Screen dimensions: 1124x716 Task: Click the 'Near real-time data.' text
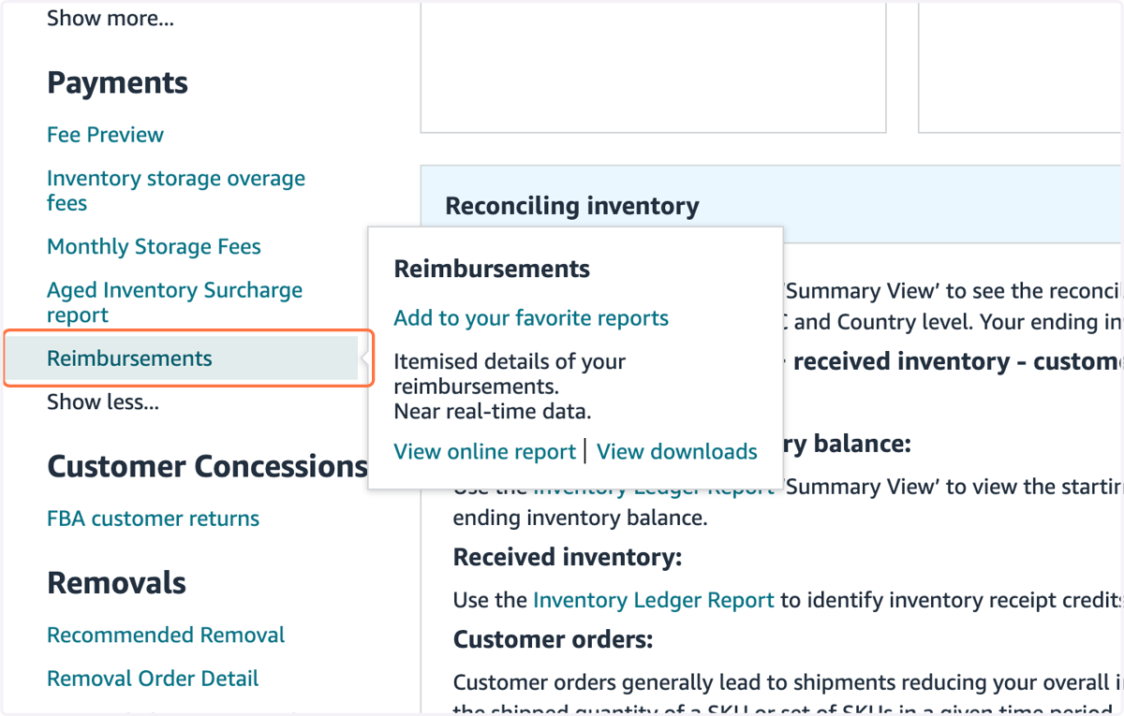click(493, 411)
